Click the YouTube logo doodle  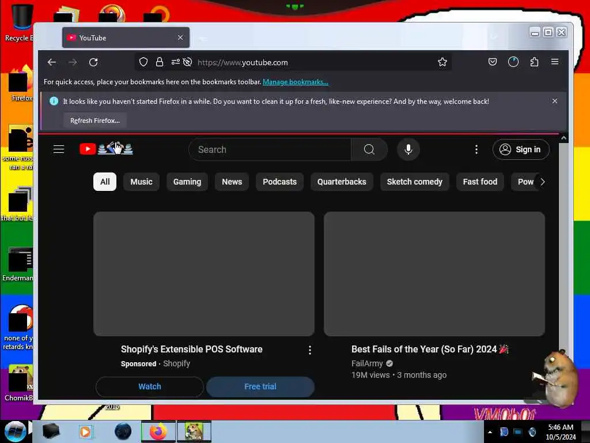(x=106, y=149)
